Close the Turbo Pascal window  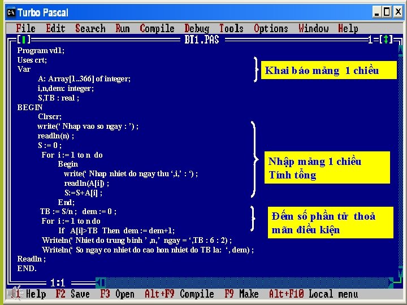pos(397,12)
